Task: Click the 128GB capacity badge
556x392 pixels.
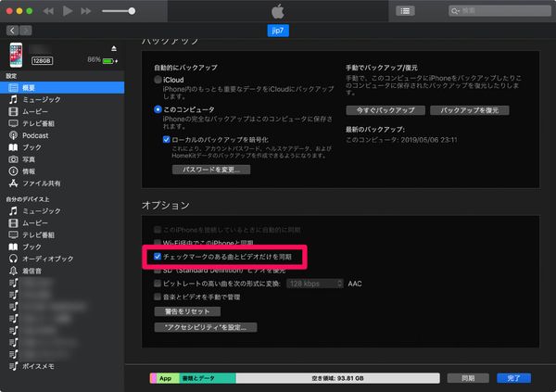Action: 42,60
